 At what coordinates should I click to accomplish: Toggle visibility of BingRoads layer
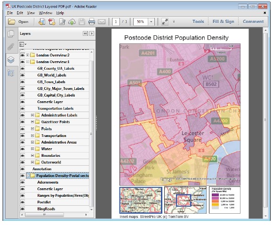tap(23, 209)
